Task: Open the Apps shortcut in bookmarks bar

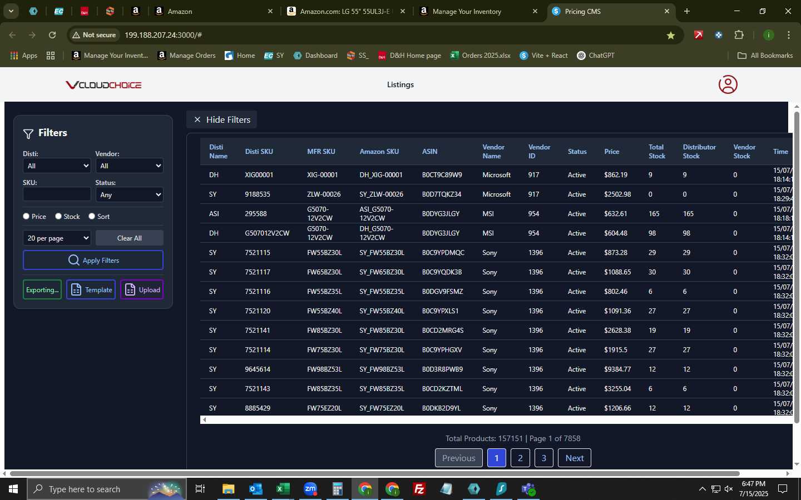Action: pyautogui.click(x=24, y=56)
